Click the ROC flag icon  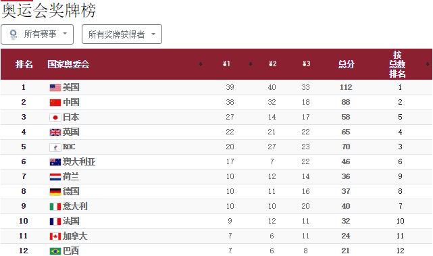pos(55,147)
